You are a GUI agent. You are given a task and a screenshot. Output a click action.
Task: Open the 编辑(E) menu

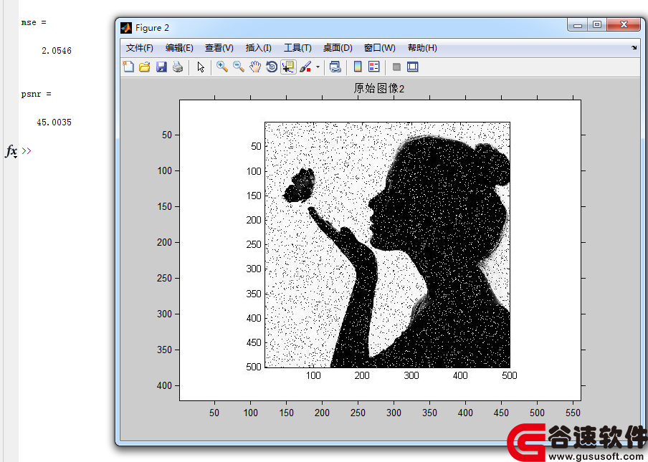coord(179,48)
